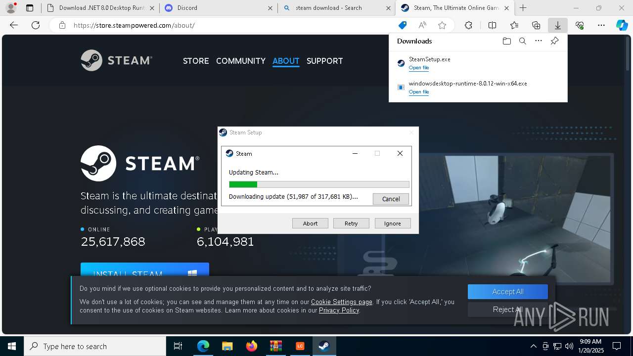Activate Read aloud icon
633x356 pixels.
pos(422,25)
